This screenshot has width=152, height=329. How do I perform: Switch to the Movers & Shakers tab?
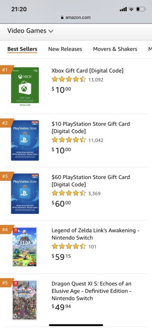coord(115,49)
